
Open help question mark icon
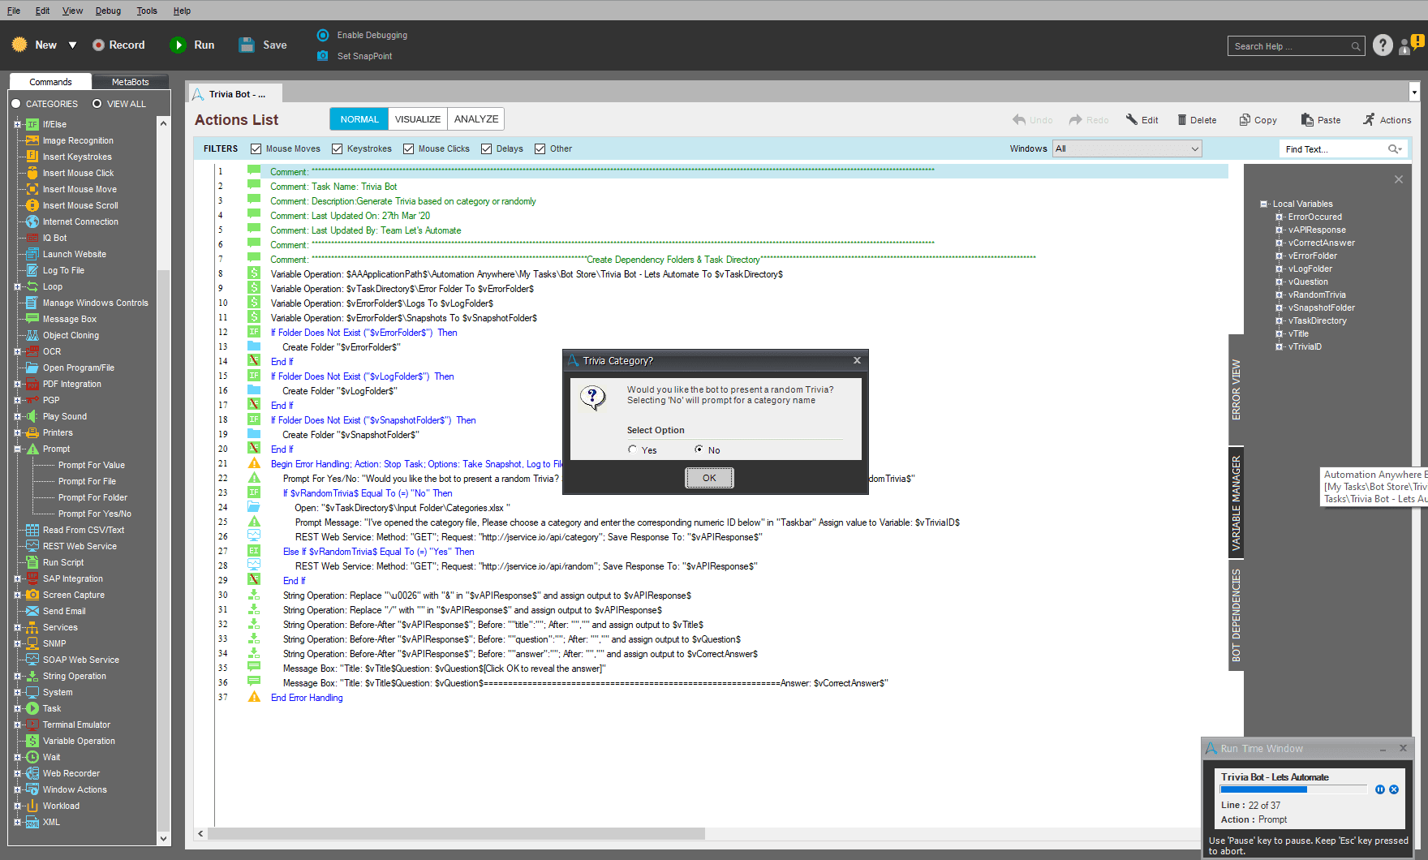click(1383, 45)
